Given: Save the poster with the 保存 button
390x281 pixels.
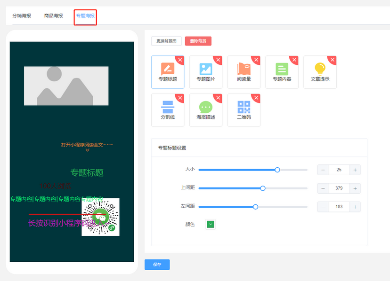Looking at the screenshot, I should coord(157,265).
